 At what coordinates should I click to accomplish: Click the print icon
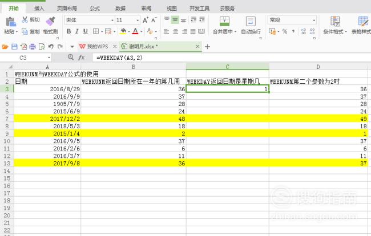pos(33,47)
